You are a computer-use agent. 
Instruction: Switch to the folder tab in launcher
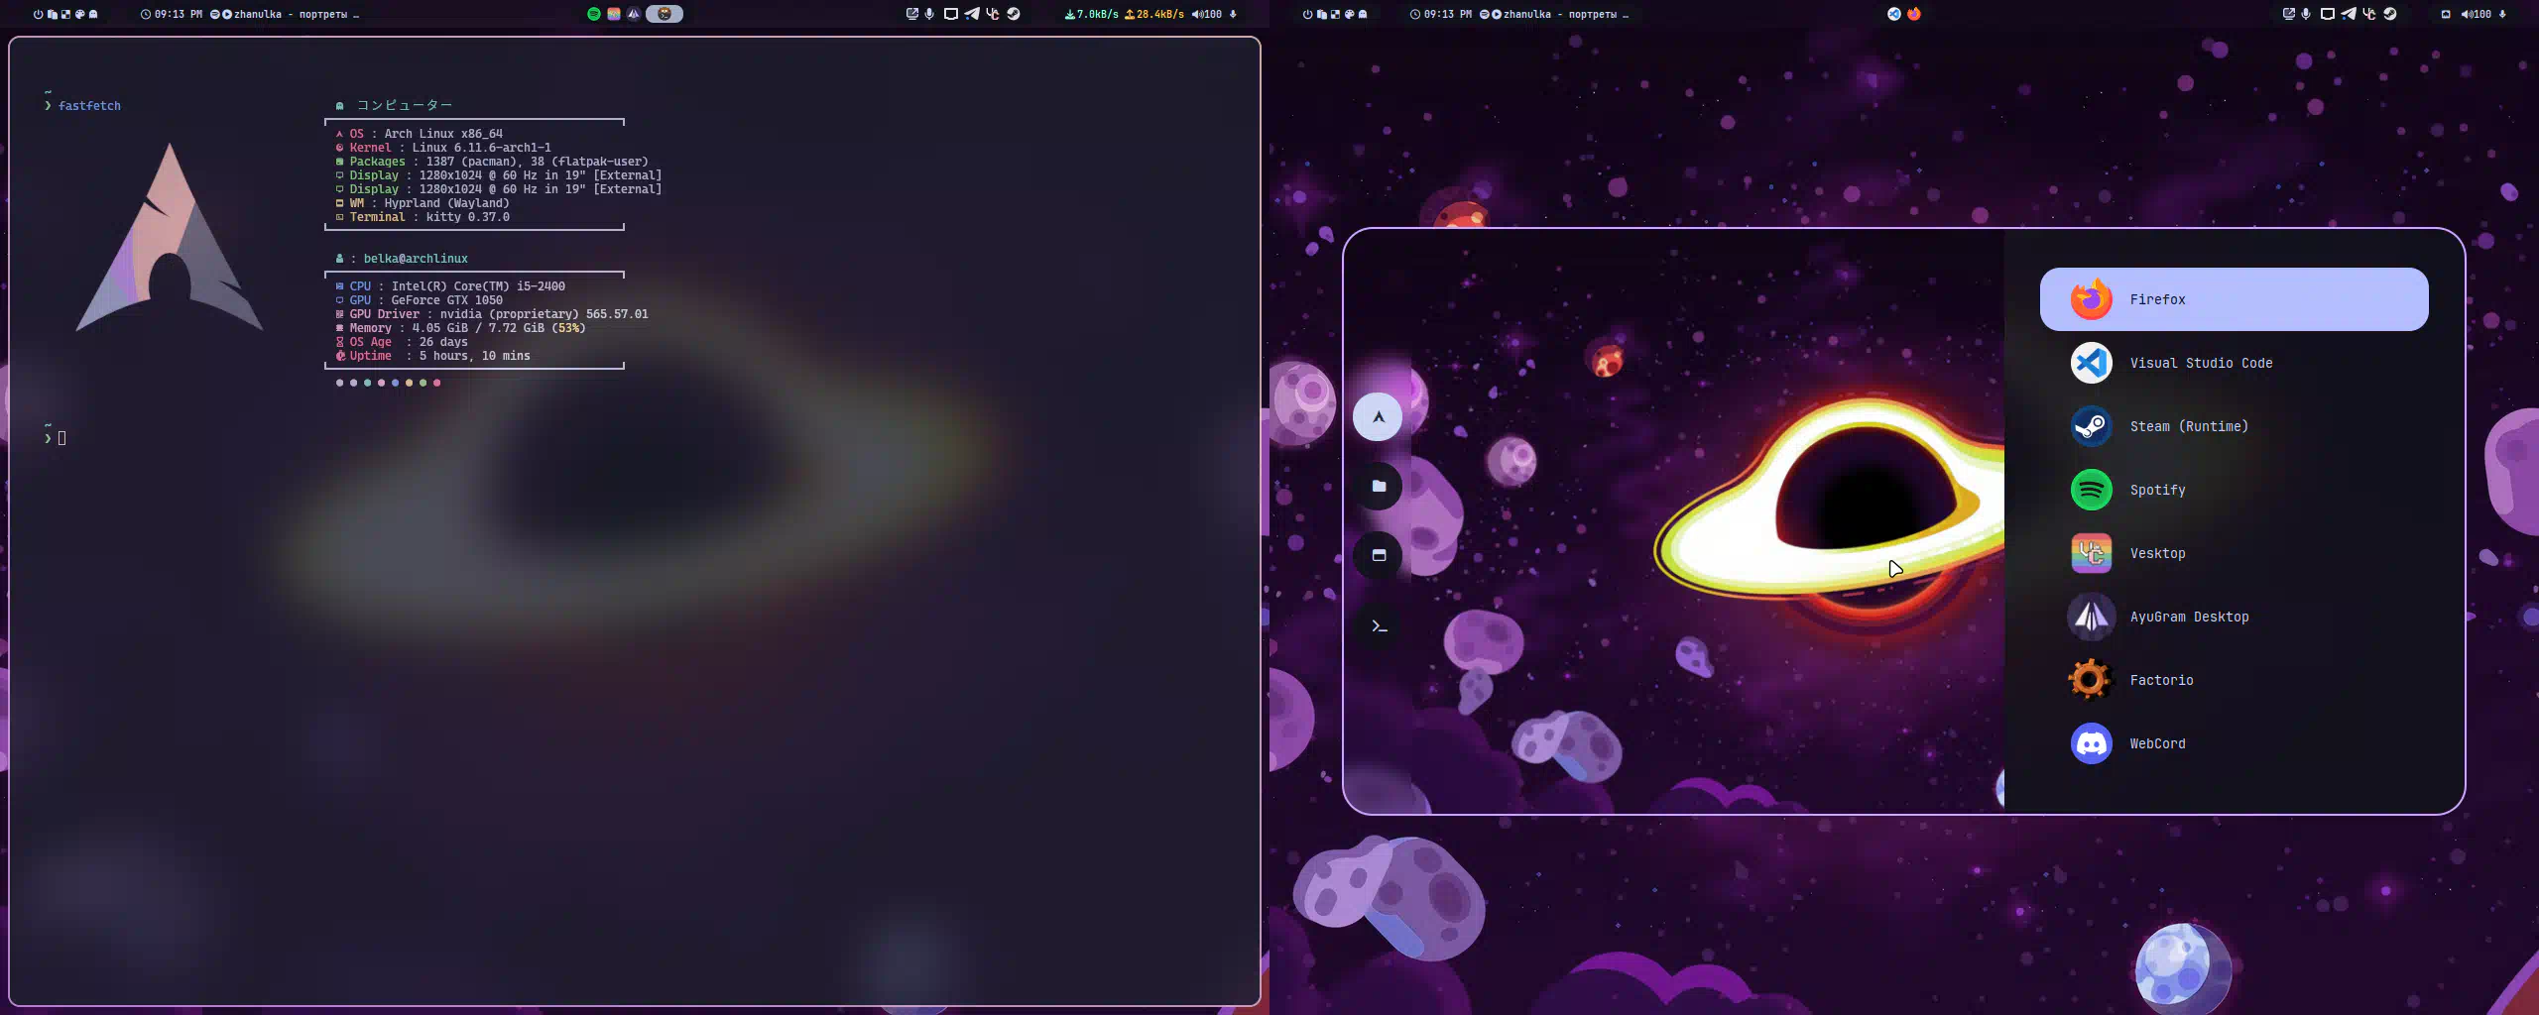click(x=1378, y=486)
